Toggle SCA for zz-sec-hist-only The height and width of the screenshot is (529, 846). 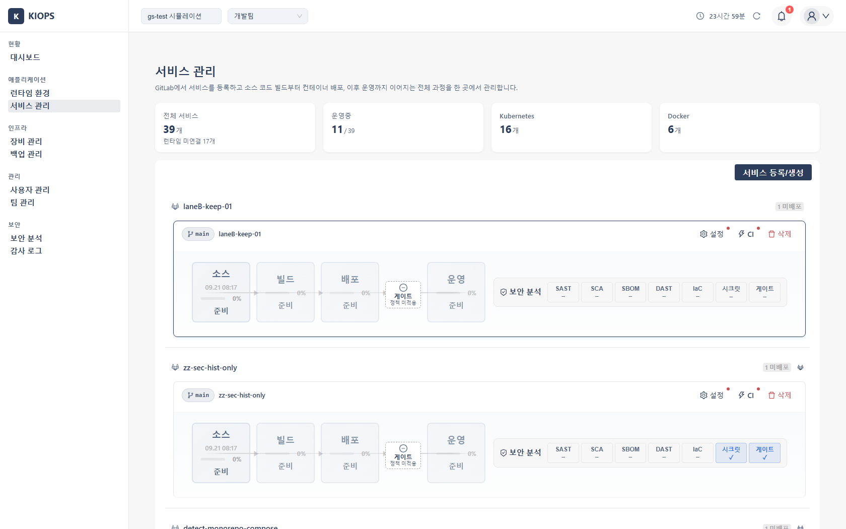[597, 453]
